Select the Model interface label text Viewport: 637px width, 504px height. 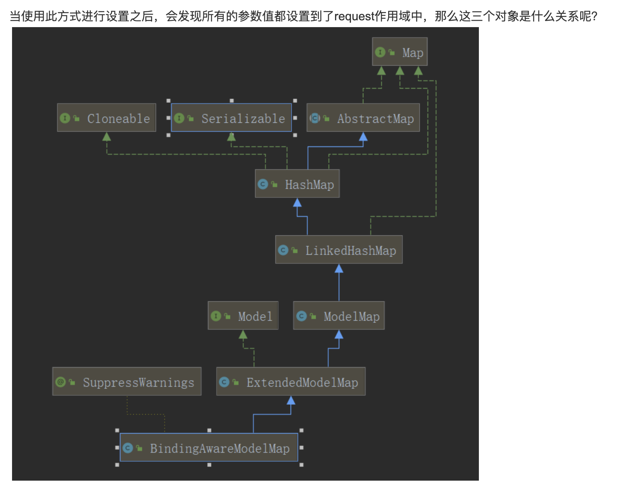point(255,316)
